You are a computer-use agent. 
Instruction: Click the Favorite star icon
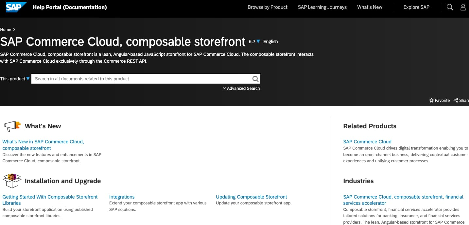click(x=431, y=101)
